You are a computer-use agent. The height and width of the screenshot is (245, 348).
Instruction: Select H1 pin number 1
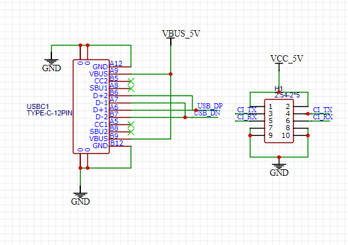point(270,106)
